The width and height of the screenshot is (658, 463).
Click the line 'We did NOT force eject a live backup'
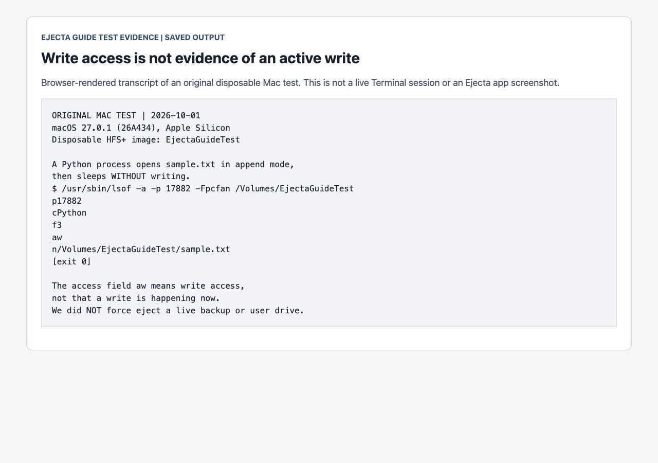[178, 310]
